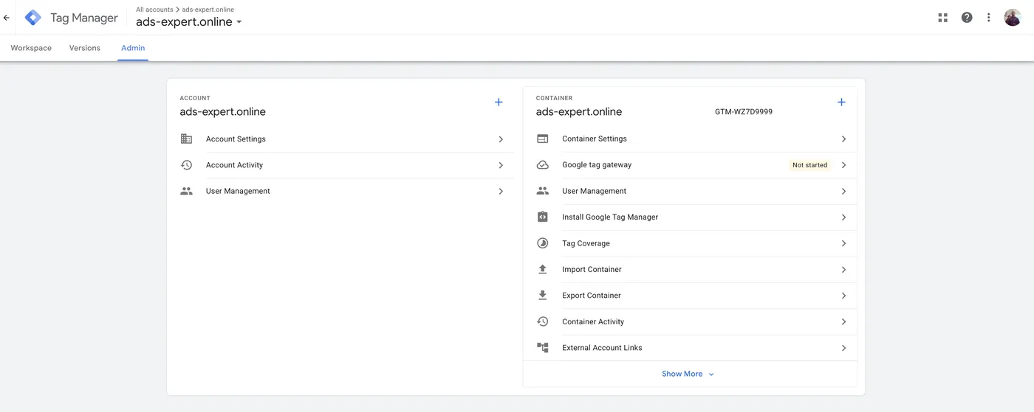The height and width of the screenshot is (412, 1034).
Task: Click the back arrow in the header
Action: (x=7, y=18)
